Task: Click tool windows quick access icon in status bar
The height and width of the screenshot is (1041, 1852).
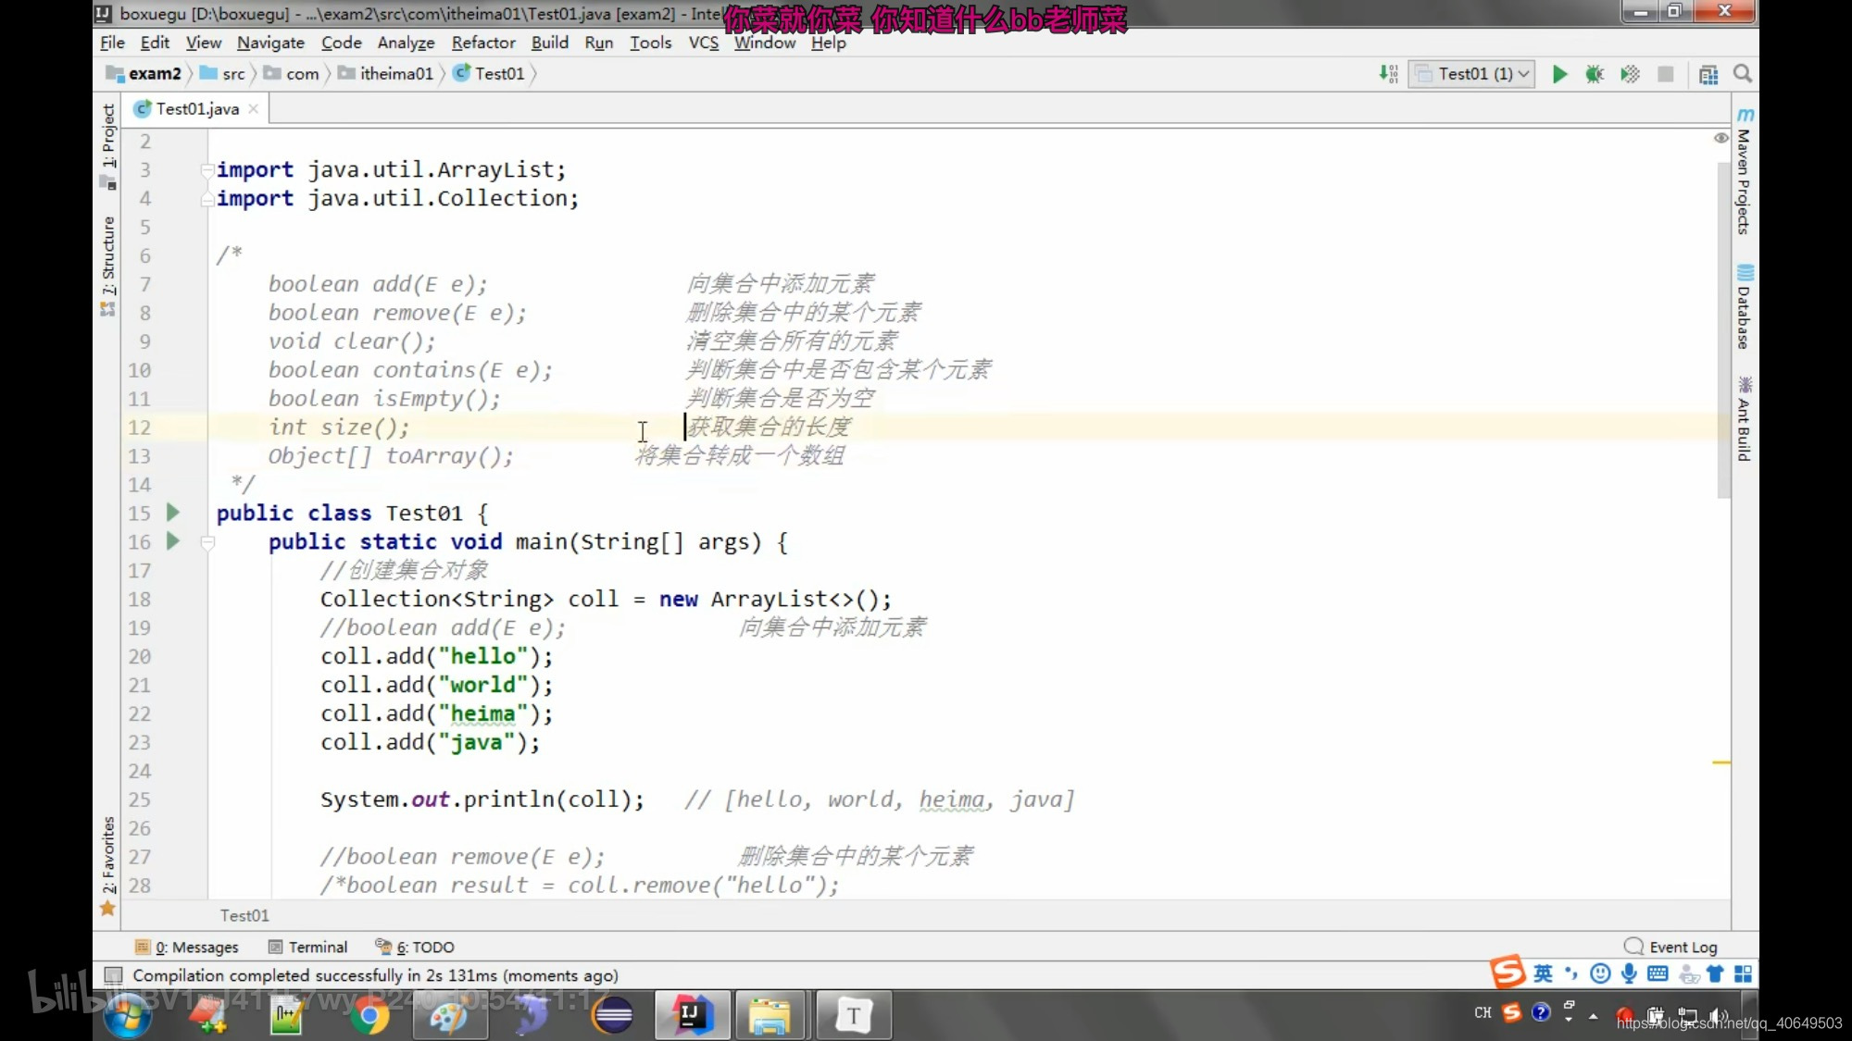Action: coord(113,974)
